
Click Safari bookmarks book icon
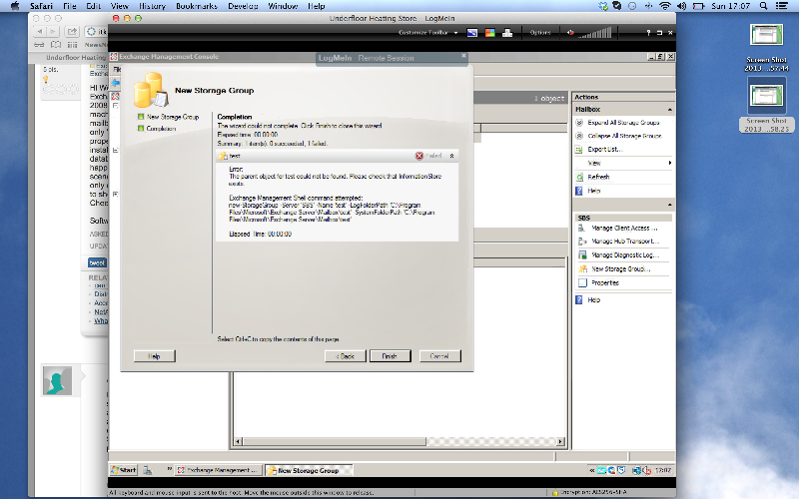point(56,45)
